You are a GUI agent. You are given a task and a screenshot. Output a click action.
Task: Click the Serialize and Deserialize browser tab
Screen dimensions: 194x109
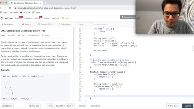[x=26, y=3]
